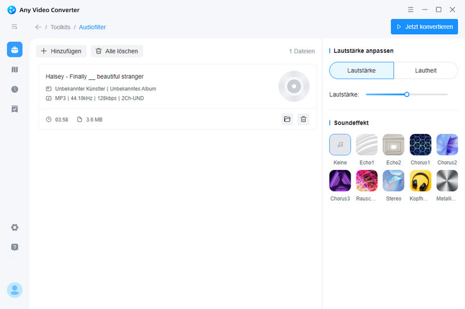The image size is (465, 309).
Task: Close the Any Video Converter window
Action: point(452,10)
